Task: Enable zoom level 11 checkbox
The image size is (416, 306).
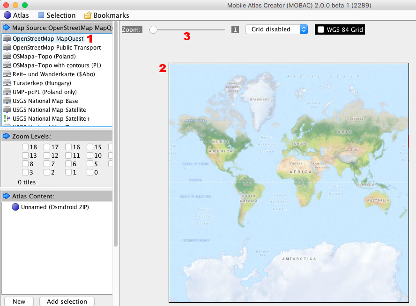Action: [68, 155]
